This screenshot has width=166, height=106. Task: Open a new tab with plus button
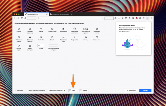click(144, 14)
